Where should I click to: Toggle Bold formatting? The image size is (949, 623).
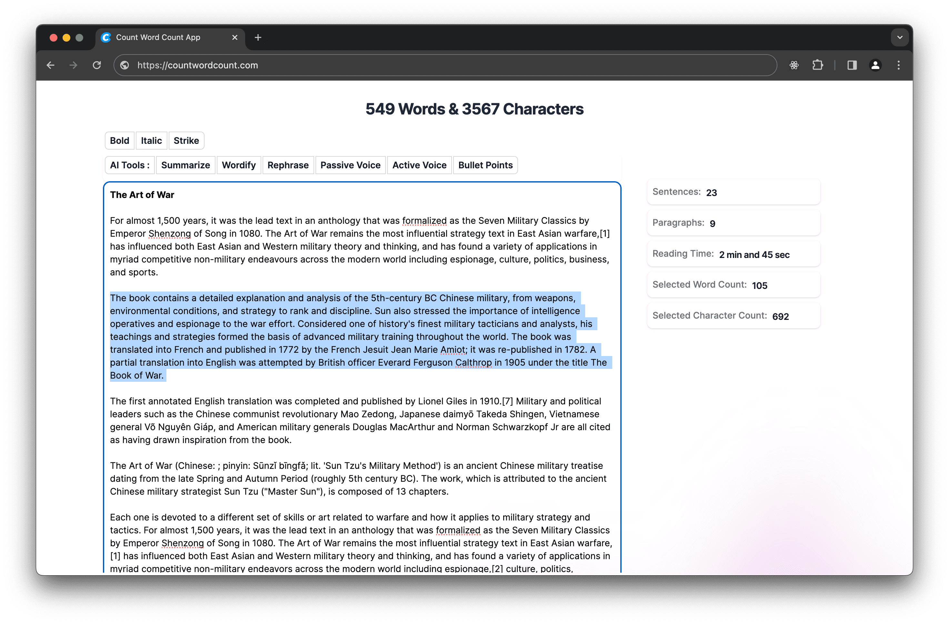[x=120, y=141]
